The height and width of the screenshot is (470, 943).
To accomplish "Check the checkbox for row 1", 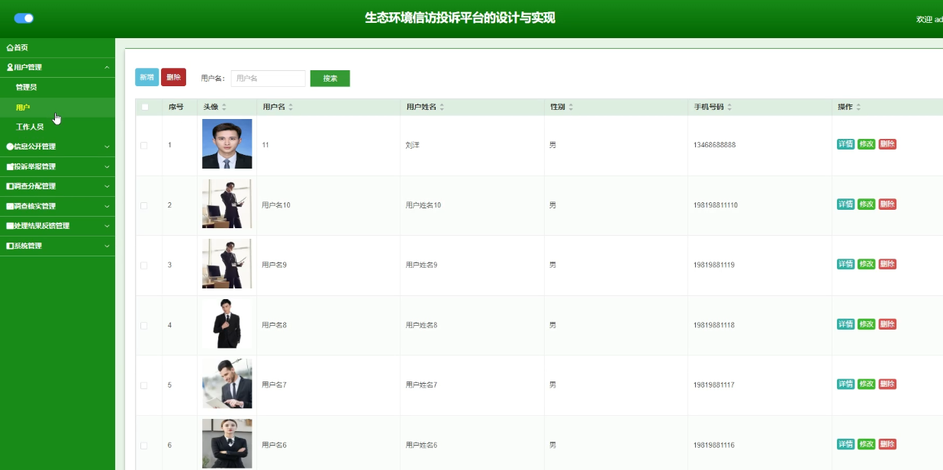I will coord(144,145).
